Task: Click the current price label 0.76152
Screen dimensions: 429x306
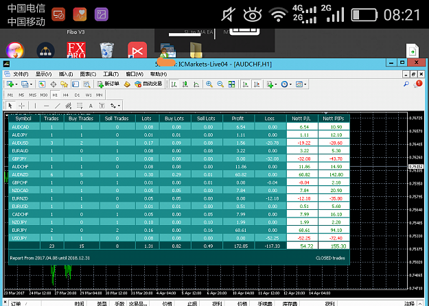Action: coord(415,167)
